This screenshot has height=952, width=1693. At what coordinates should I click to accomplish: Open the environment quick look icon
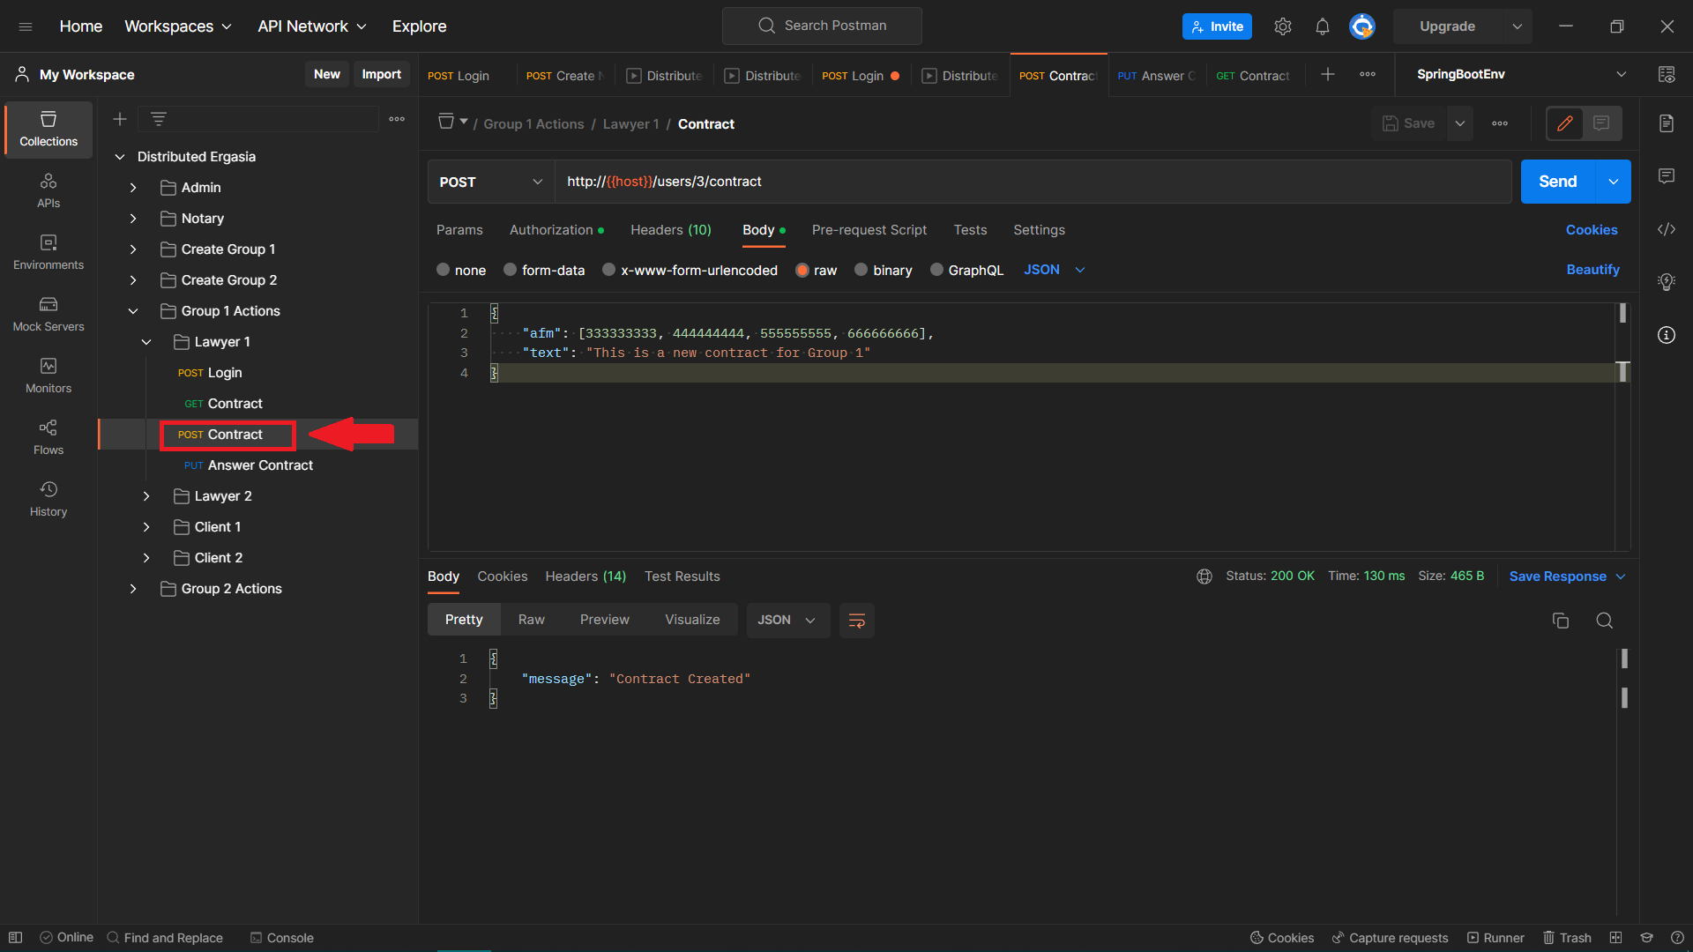click(x=1667, y=75)
